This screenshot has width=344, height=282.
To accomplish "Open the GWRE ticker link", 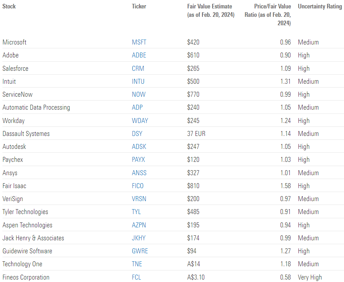I will click(x=140, y=251).
